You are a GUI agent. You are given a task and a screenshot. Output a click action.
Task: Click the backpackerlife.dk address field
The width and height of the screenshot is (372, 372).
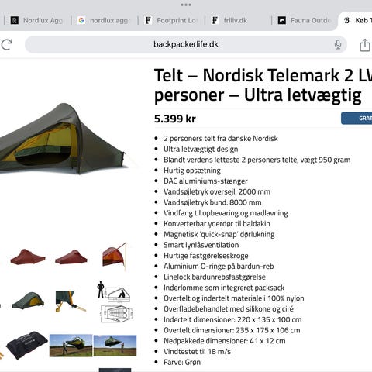coord(185,44)
